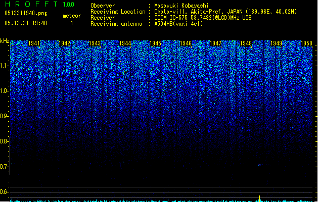
Task: Click the 1949 time marker
Action: pos(276,43)
